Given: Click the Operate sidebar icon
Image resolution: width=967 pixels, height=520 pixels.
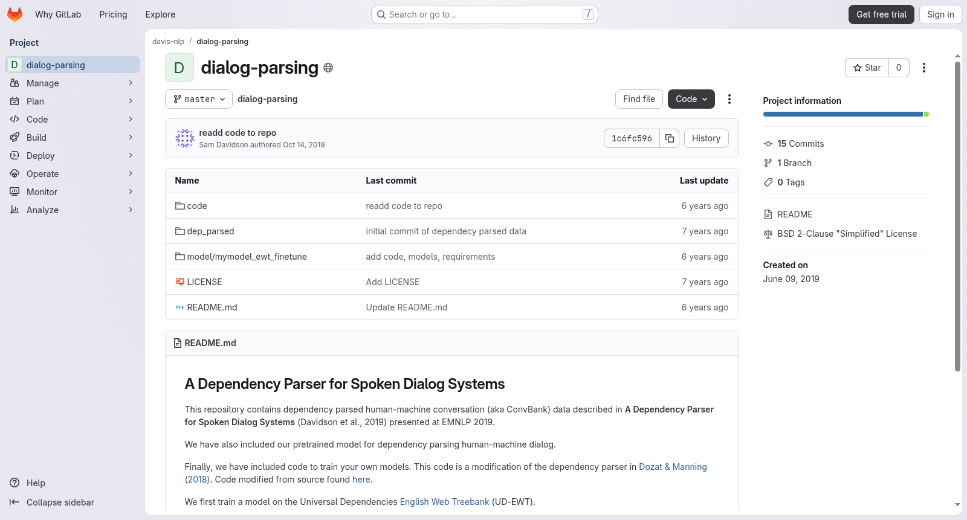Looking at the screenshot, I should (x=15, y=173).
